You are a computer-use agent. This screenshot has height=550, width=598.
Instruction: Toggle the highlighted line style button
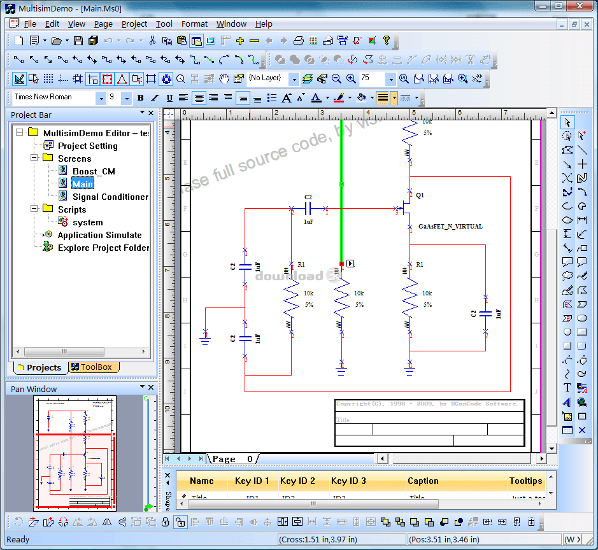pos(383,98)
